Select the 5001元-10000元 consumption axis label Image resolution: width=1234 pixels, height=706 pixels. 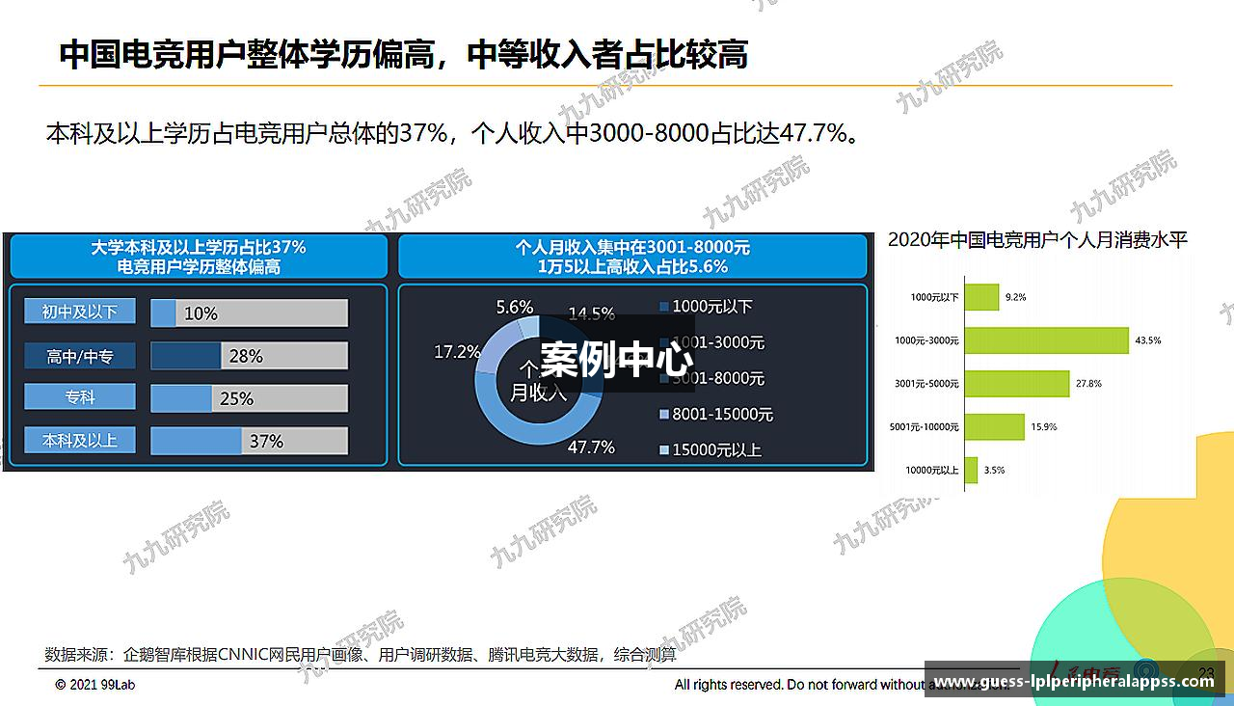[x=924, y=427]
